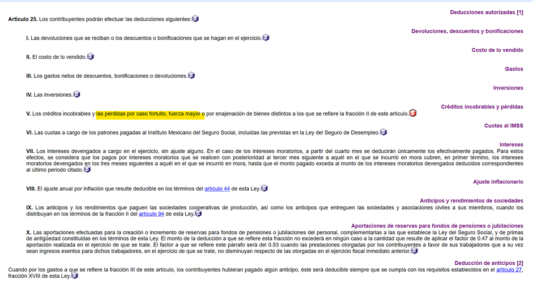Click icon beside 'Las inversiones'
The width and height of the screenshot is (537, 288).
pos(77,94)
